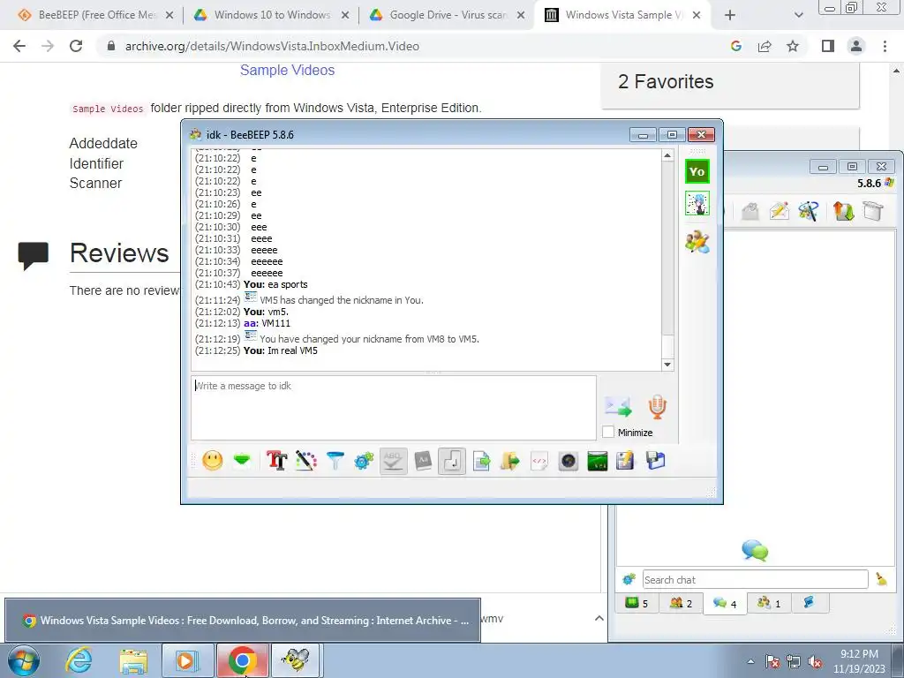The image size is (904, 678).
Task: Toggle the ABC spell checking button
Action: (x=393, y=461)
